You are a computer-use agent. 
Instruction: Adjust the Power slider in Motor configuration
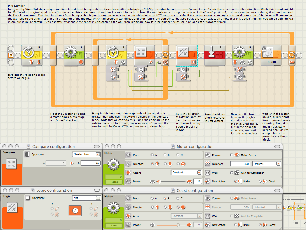point(159,182)
